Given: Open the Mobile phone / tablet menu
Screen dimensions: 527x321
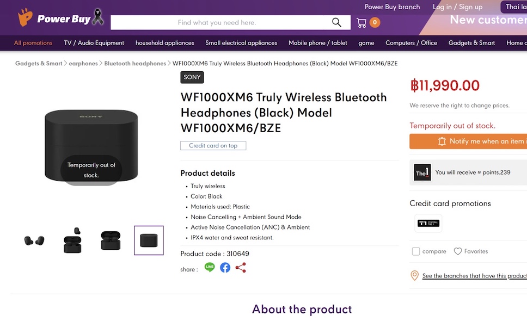Looking at the screenshot, I should [x=317, y=43].
